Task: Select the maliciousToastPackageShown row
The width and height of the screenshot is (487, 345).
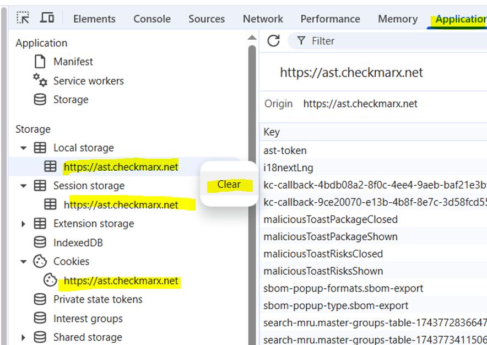Action: pyautogui.click(x=374, y=236)
